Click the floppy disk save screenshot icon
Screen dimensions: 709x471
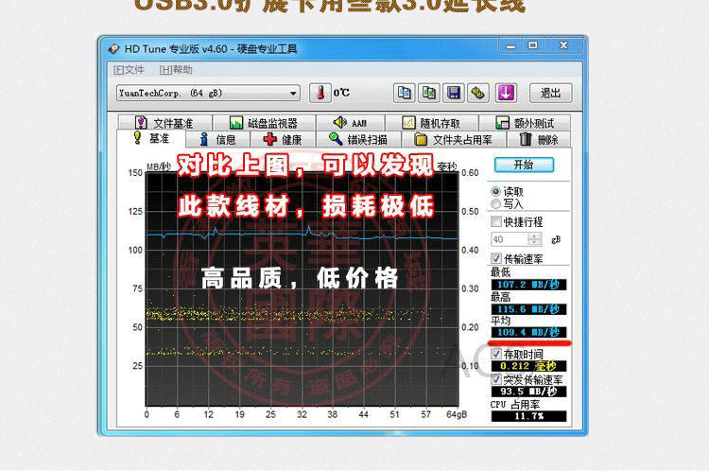pyautogui.click(x=453, y=93)
